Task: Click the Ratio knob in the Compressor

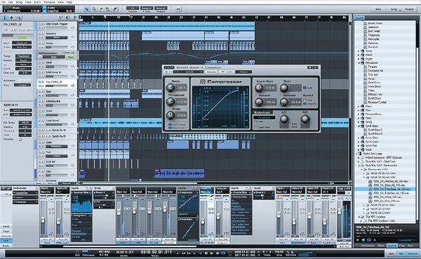Action: (171, 87)
